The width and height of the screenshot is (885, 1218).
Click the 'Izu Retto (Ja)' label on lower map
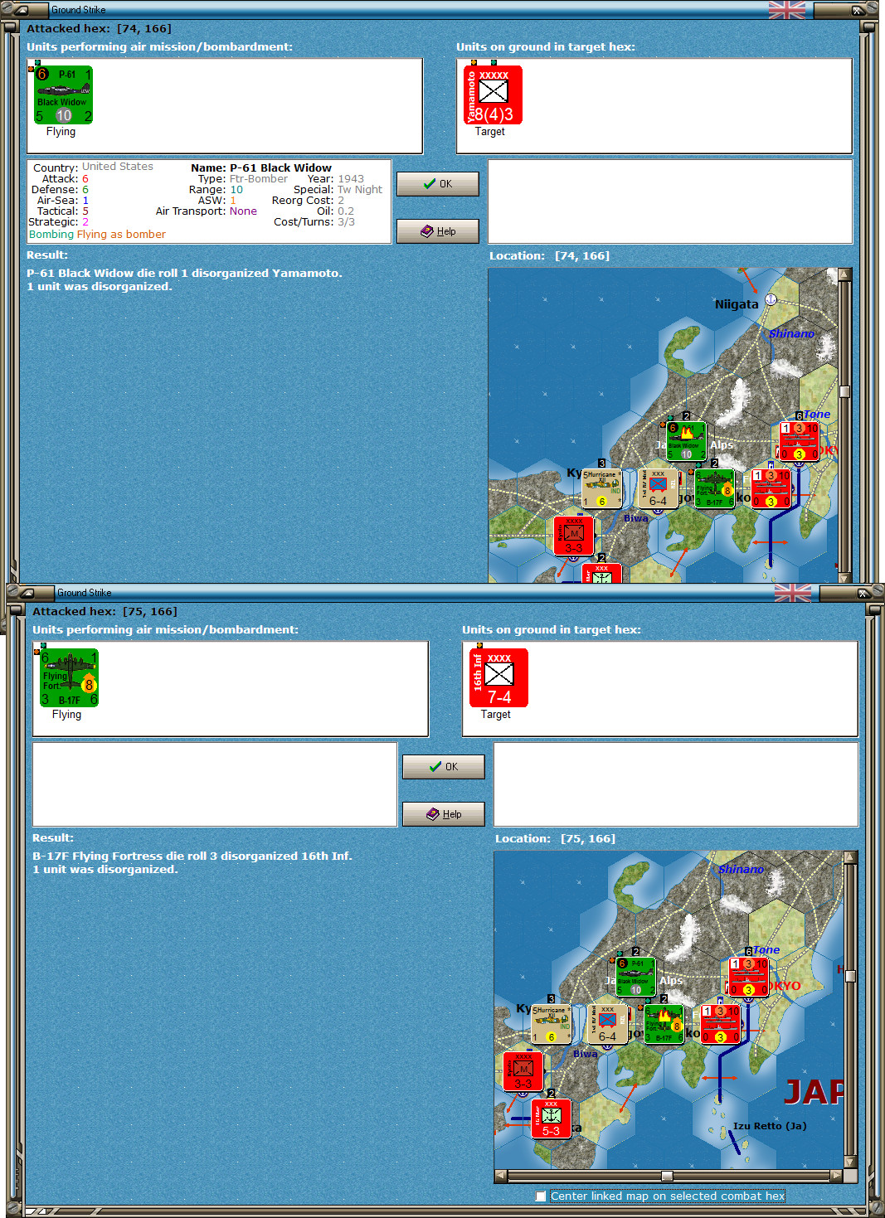(770, 1126)
